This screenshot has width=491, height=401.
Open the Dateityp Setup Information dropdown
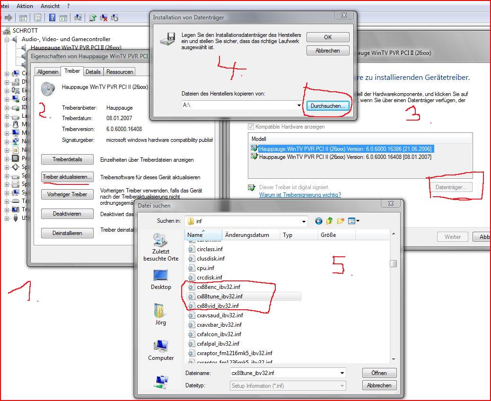click(x=342, y=386)
